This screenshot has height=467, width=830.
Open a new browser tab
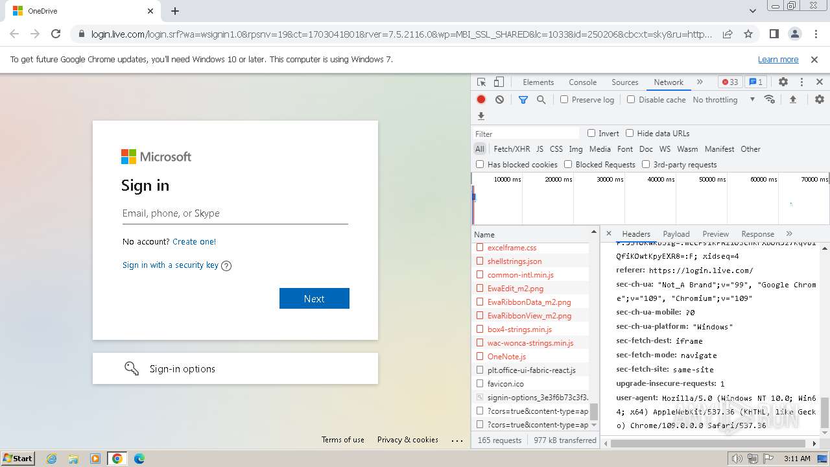[x=175, y=11]
